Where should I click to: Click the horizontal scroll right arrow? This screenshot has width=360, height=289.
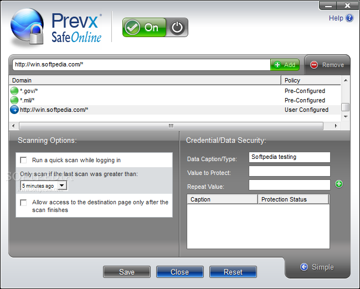336,126
